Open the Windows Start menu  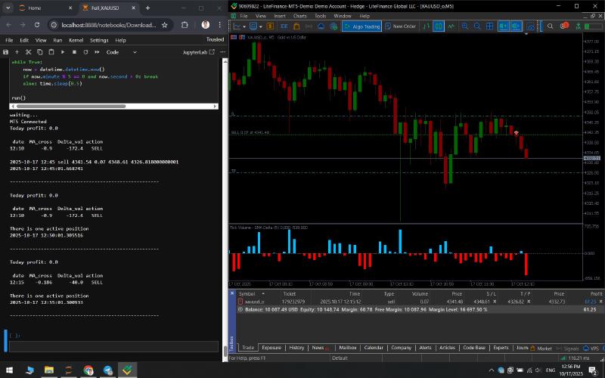tap(9, 370)
